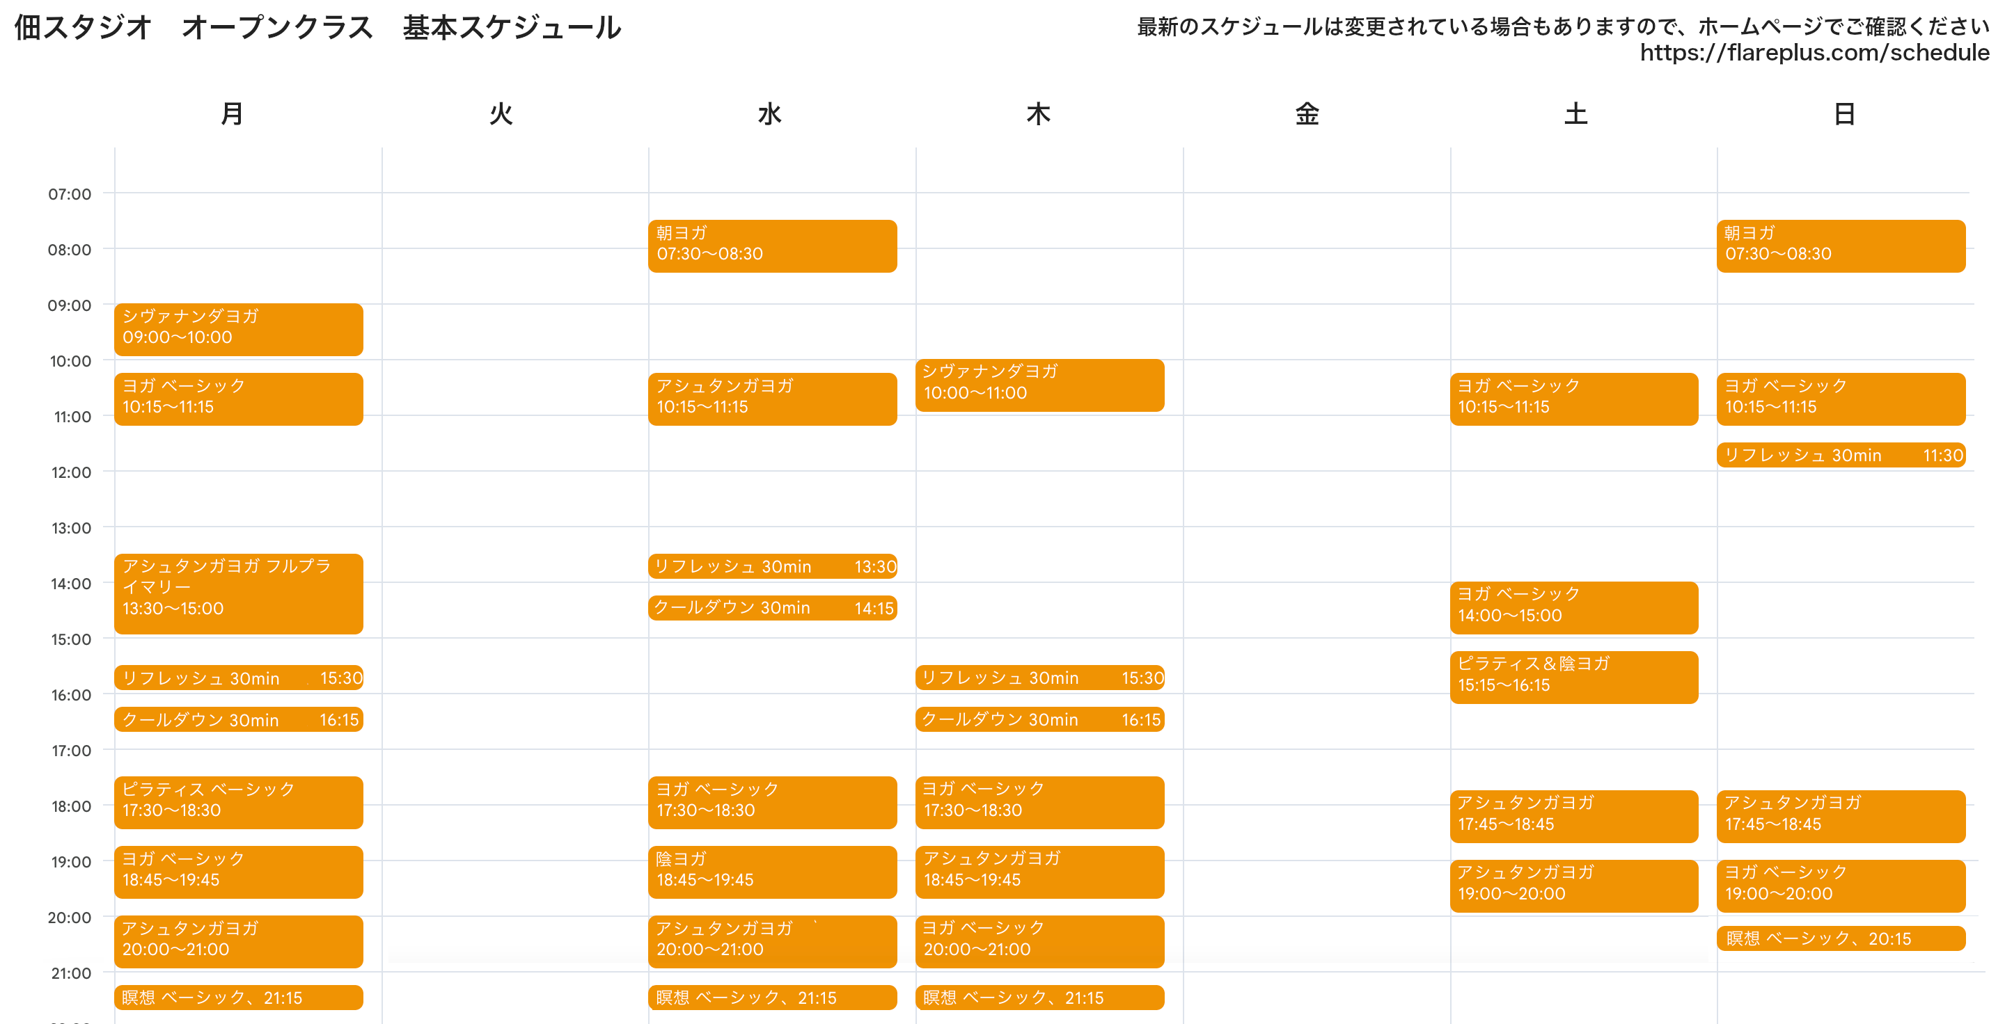
Task: Click Thursday's 瞑想 ベーシック 21:15 entry
Action: (1039, 998)
